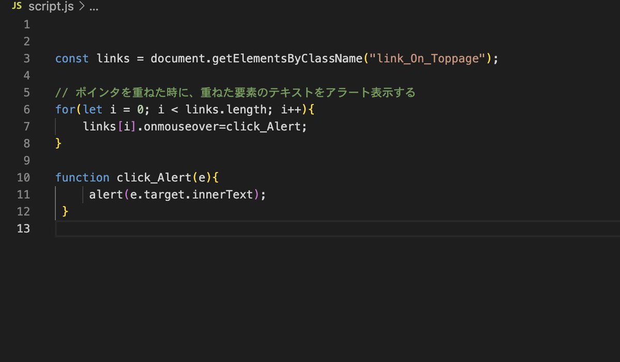620x362 pixels.
Task: Click the 'const' keyword on line 3
Action: 72,59
